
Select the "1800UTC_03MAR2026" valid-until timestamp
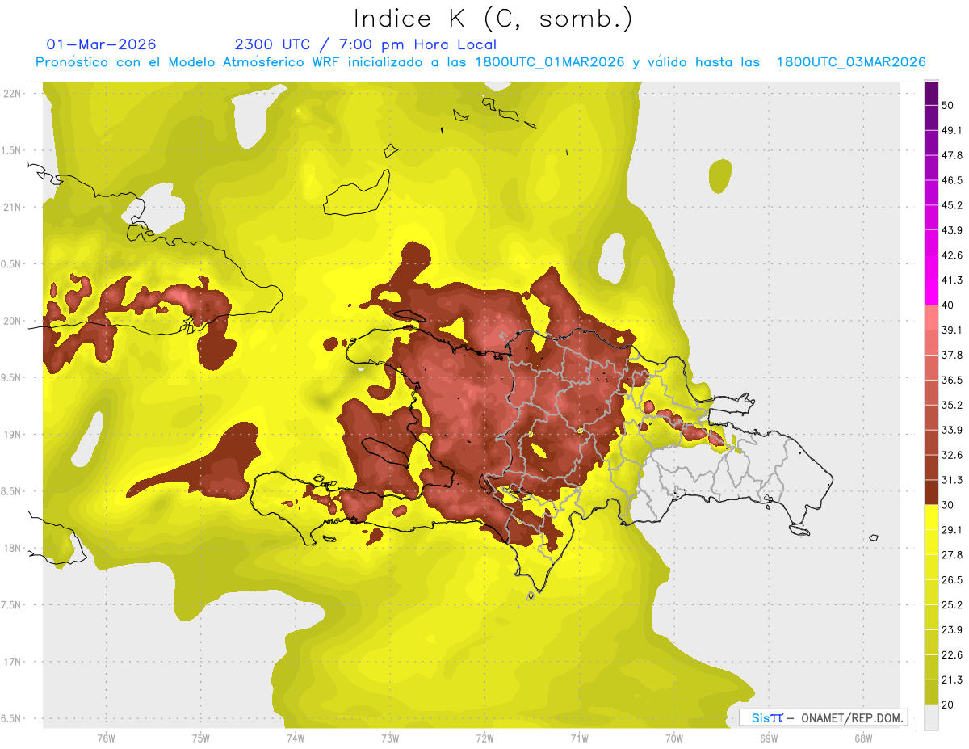pyautogui.click(x=851, y=62)
